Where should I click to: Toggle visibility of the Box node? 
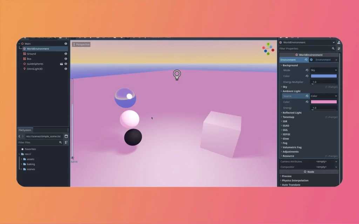tap(66, 59)
